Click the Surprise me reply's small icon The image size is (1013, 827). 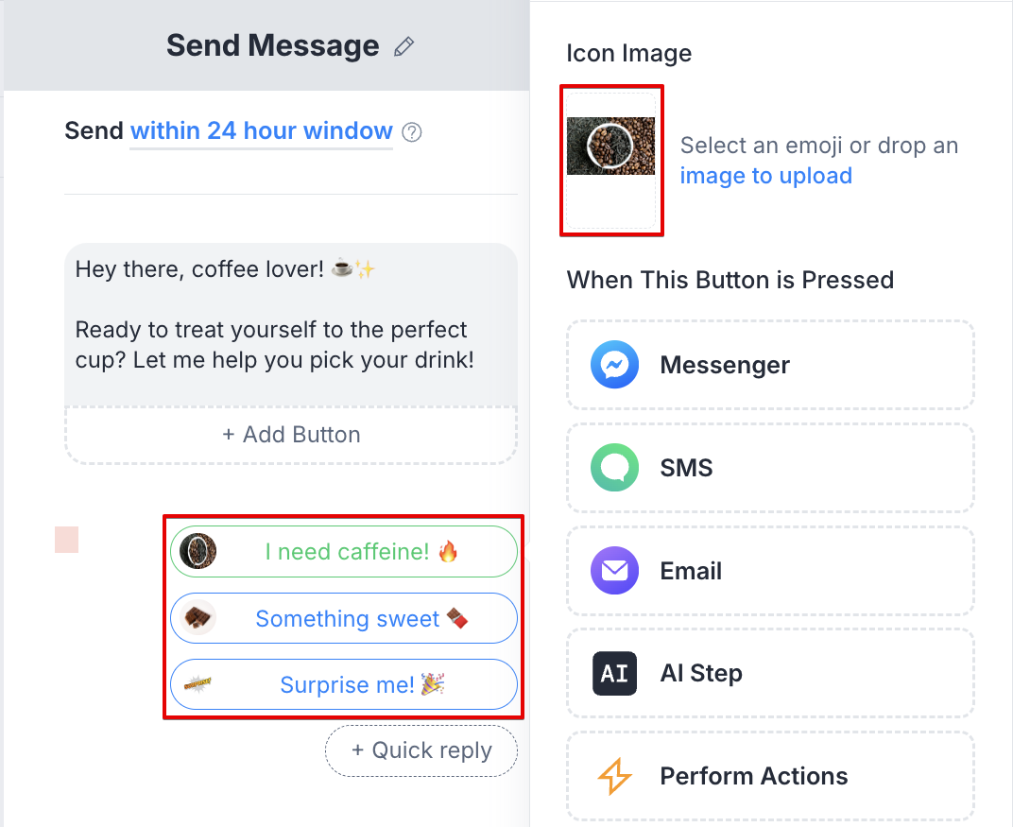(198, 683)
